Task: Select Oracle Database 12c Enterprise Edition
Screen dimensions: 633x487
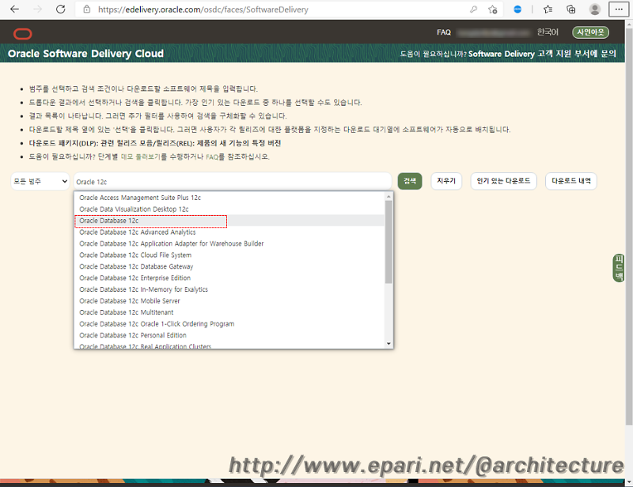Action: (229, 278)
